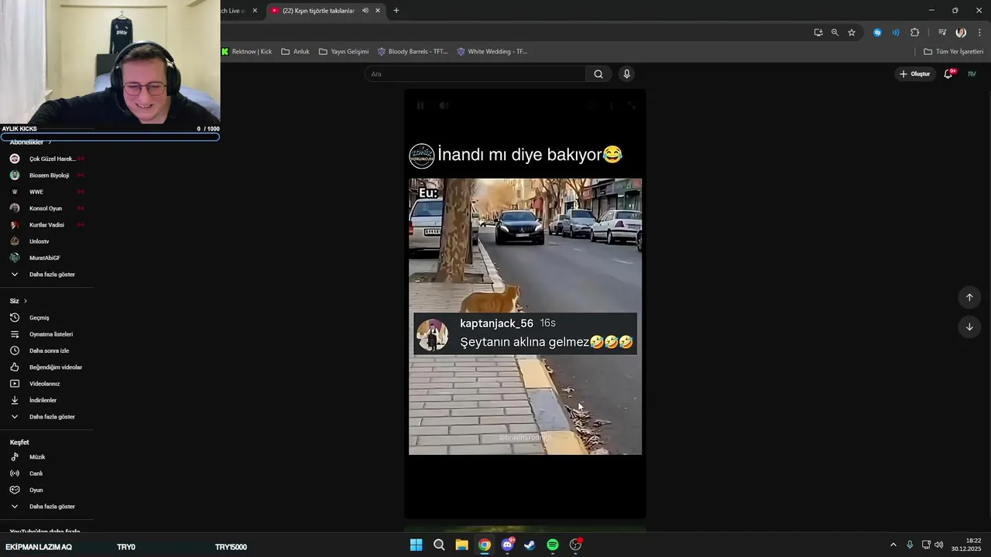Open the Shazam extension
Screen dimensions: 991x557
(877, 32)
